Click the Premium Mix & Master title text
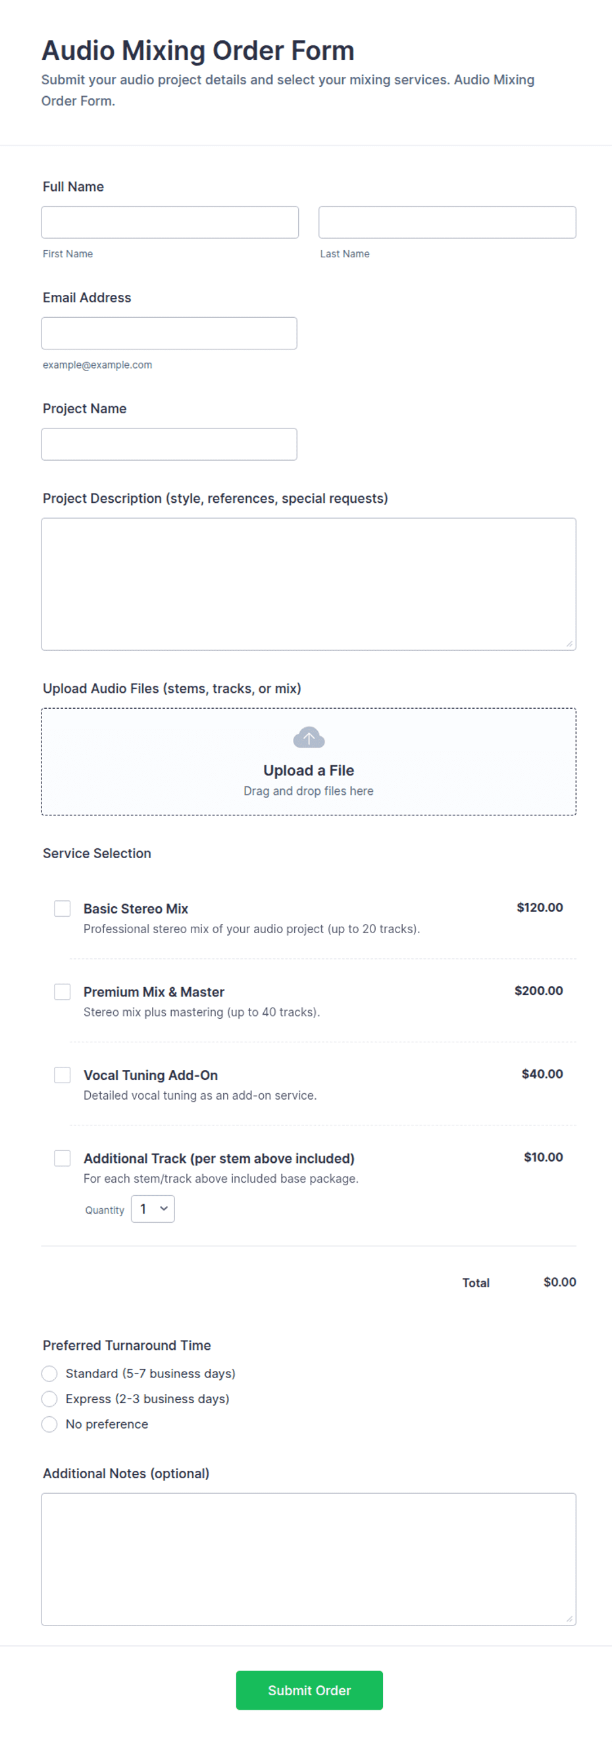Image resolution: width=612 pixels, height=1742 pixels. click(153, 991)
